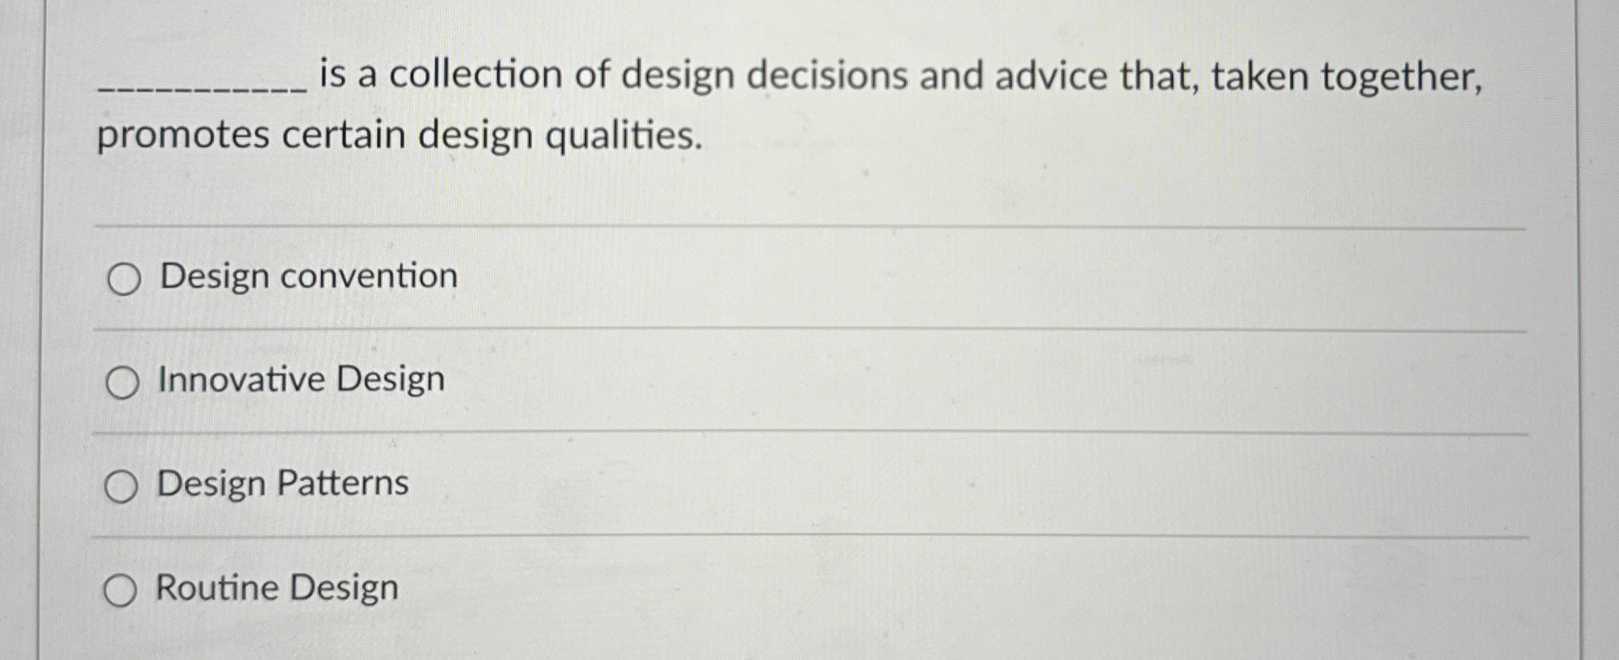Click the Routine Design answer label
Screen dimensions: 1619x660
click(276, 590)
